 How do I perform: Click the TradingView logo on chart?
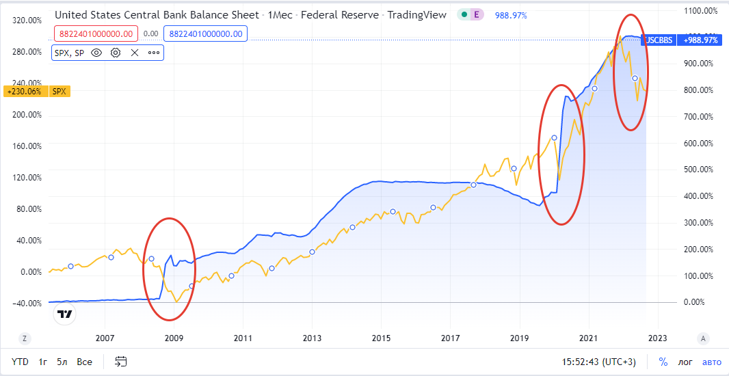coord(65,314)
